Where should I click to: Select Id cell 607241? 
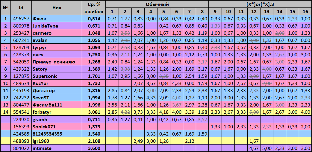[21, 40]
